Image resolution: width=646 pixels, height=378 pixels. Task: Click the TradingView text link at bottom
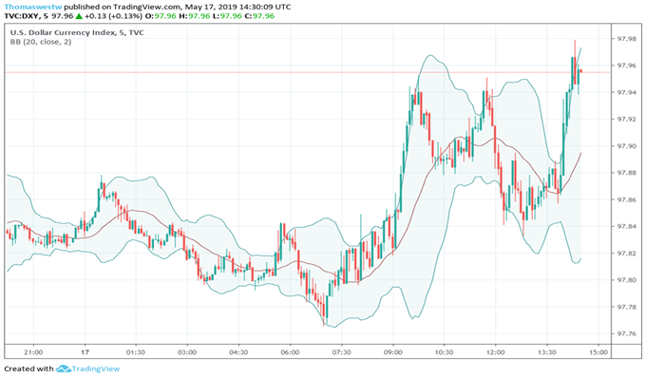[96, 369]
